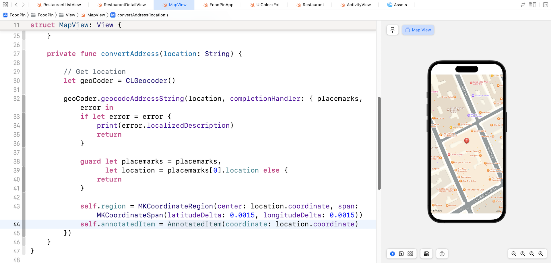Start the live preview mode
Viewport: 551px width, 263px height.
tap(392, 254)
